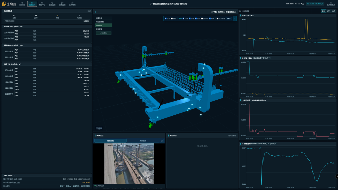Open the 数据中心 navigation icon
This screenshot has width=338, height=190.
point(42,4)
